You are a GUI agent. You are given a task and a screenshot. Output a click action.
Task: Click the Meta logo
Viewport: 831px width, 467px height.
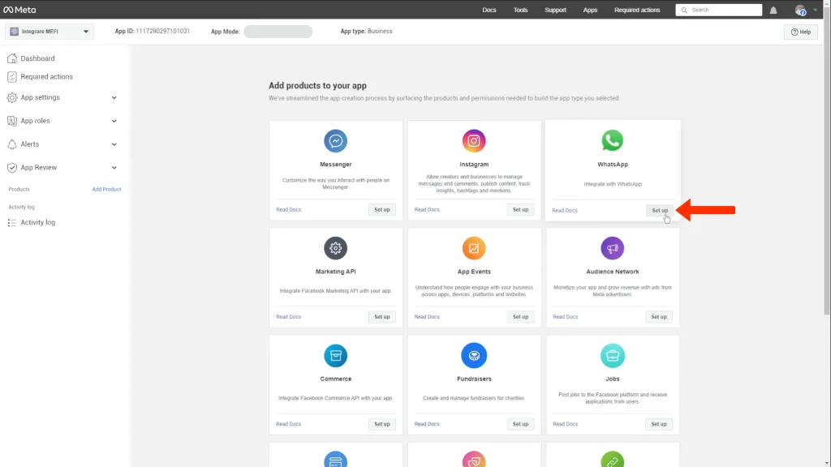pyautogui.click(x=19, y=10)
